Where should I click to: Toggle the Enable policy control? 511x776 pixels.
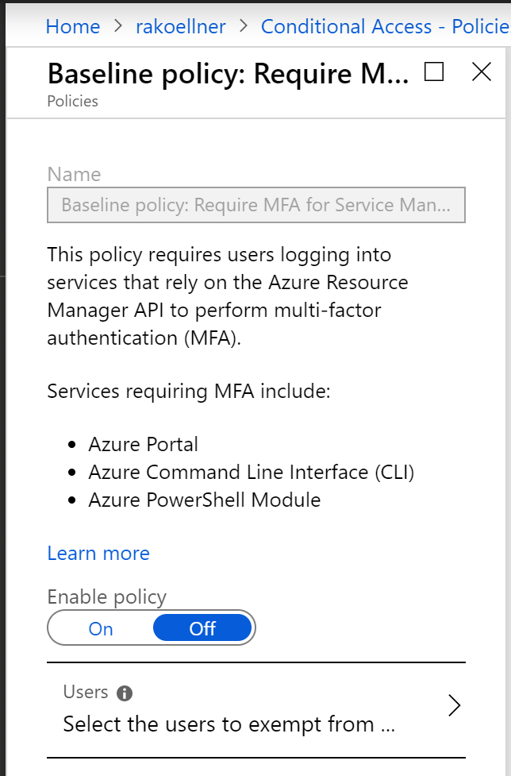[151, 627]
